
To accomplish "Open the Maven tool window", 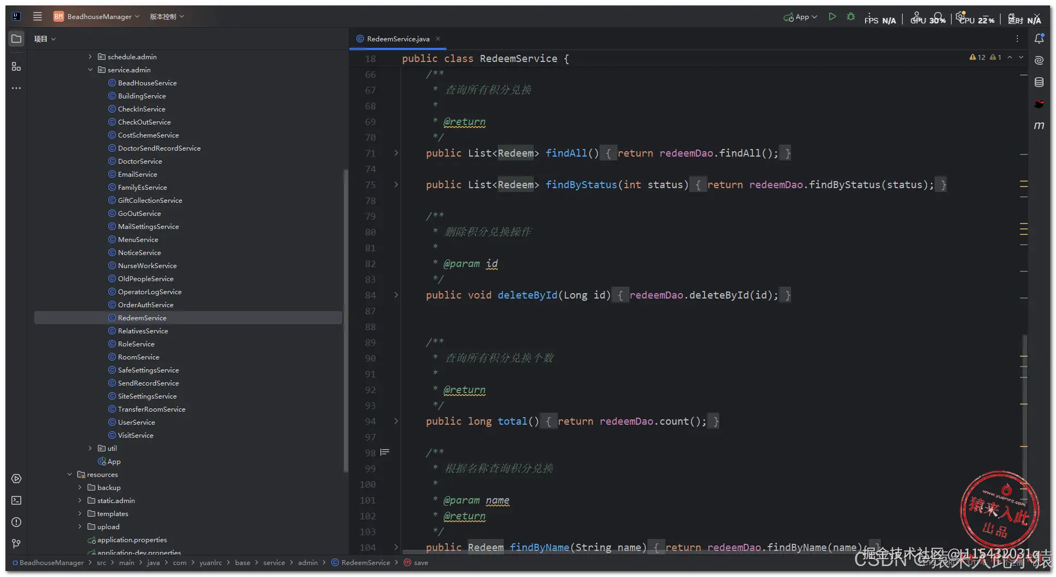I will (x=1039, y=126).
